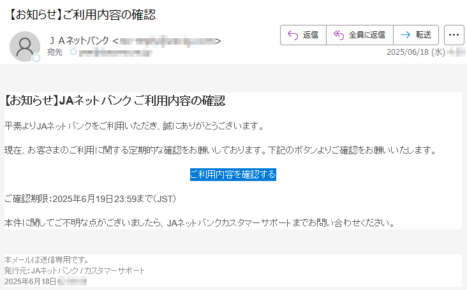Click the recipient presence circle beside 宛先
The height and width of the screenshot is (290, 467).
73,52
